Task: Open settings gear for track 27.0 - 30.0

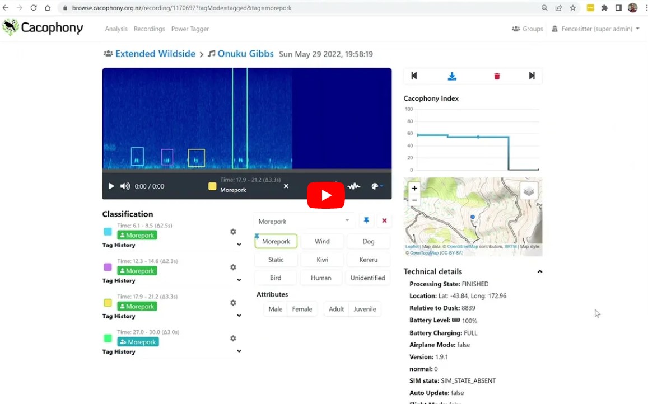Action: [x=233, y=339]
